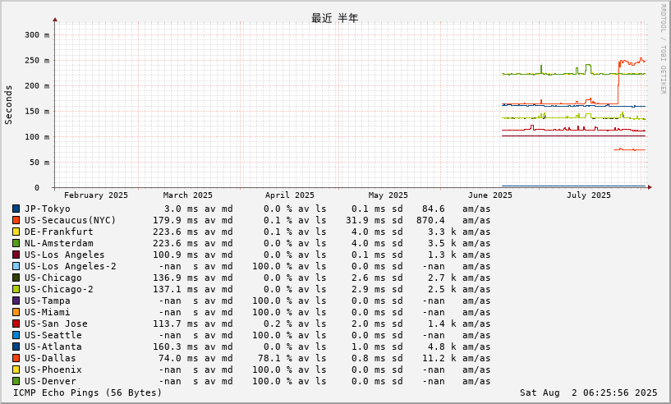
Task: Select the US-Secaucus(NYC) legend label
Action: [x=70, y=220]
